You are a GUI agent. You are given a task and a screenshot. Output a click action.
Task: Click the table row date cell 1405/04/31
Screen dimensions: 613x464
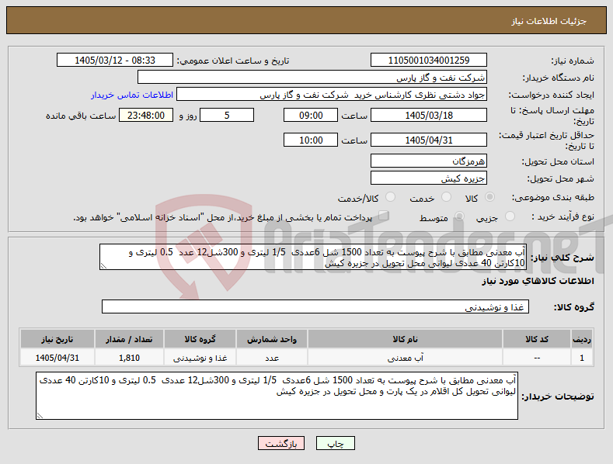57,358
